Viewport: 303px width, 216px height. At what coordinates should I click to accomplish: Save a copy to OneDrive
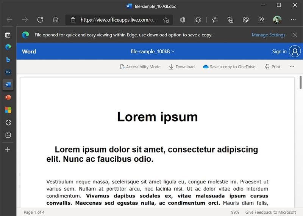[x=230, y=67]
